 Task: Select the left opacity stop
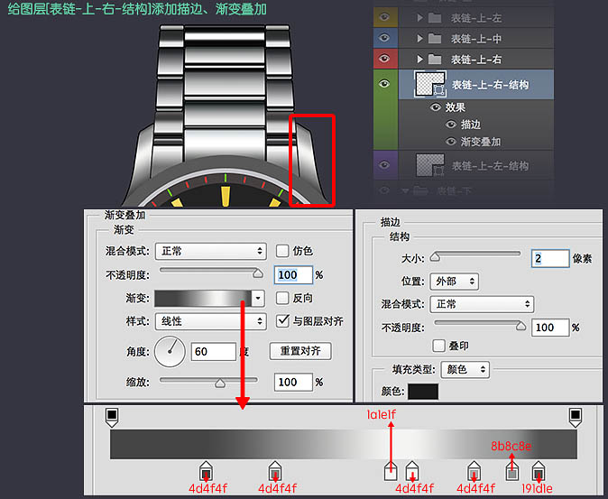[x=112, y=417]
